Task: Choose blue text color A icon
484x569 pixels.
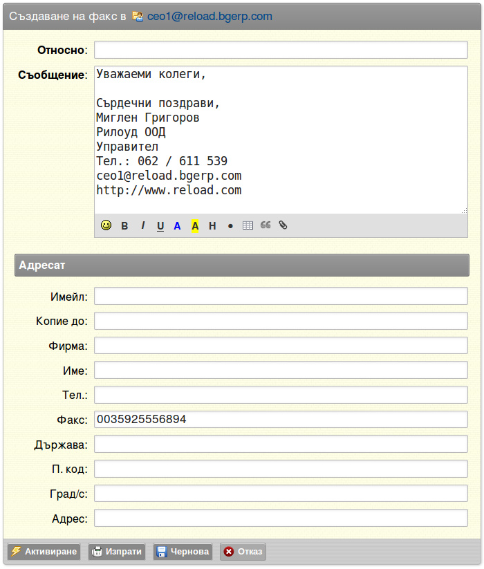Action: 177,226
